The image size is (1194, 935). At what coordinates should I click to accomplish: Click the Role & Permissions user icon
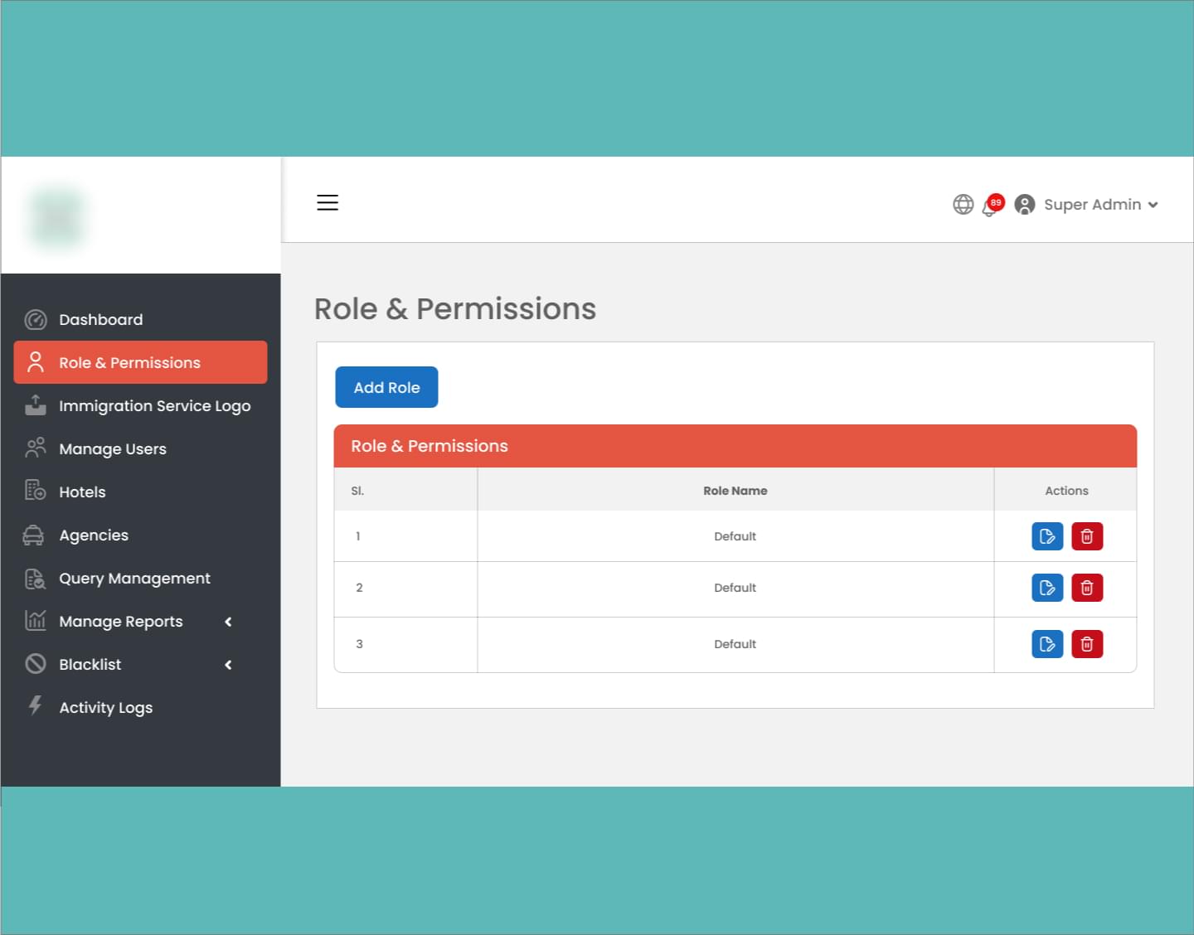tap(36, 362)
